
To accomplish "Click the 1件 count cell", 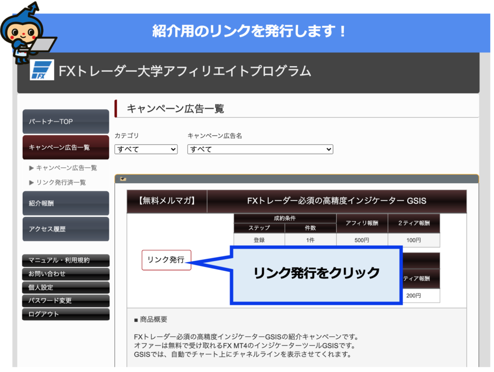I will pos(310,240).
